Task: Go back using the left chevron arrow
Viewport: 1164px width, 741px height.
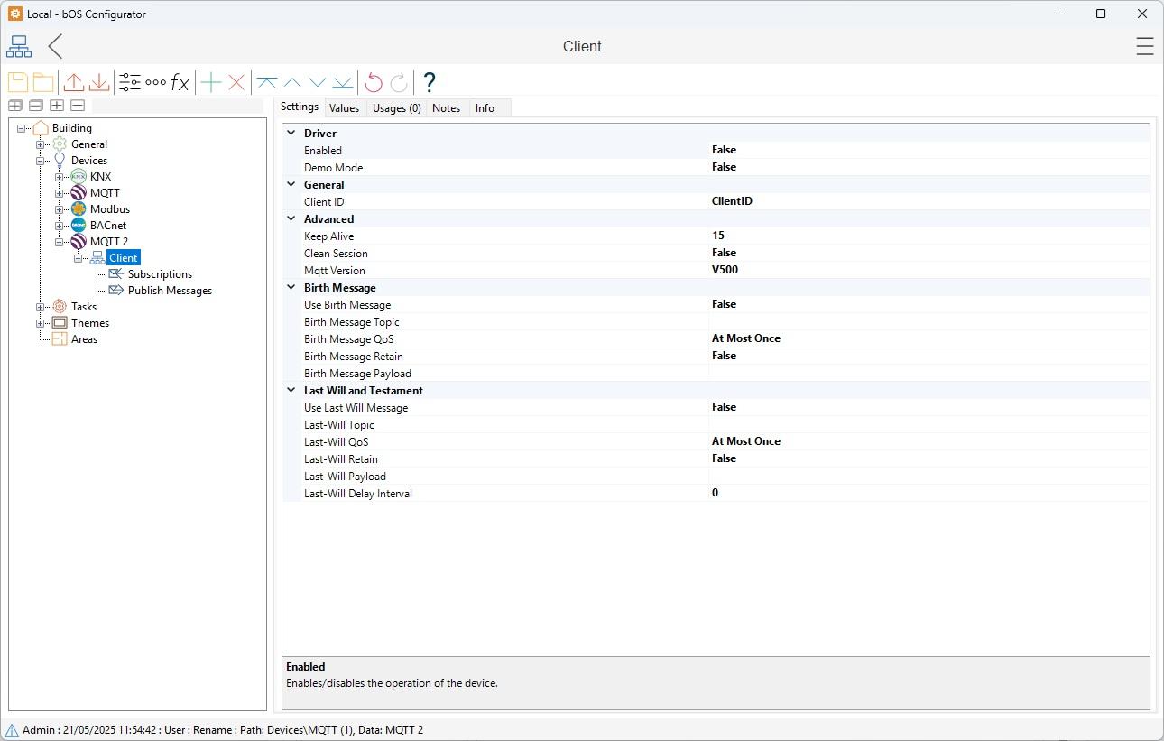Action: (x=55, y=46)
